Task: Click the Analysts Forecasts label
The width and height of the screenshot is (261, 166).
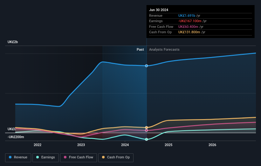Action: pos(164,49)
